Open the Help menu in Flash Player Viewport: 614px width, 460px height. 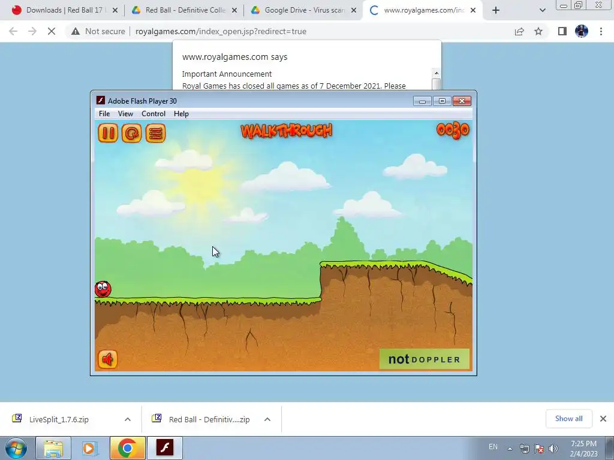click(x=181, y=114)
